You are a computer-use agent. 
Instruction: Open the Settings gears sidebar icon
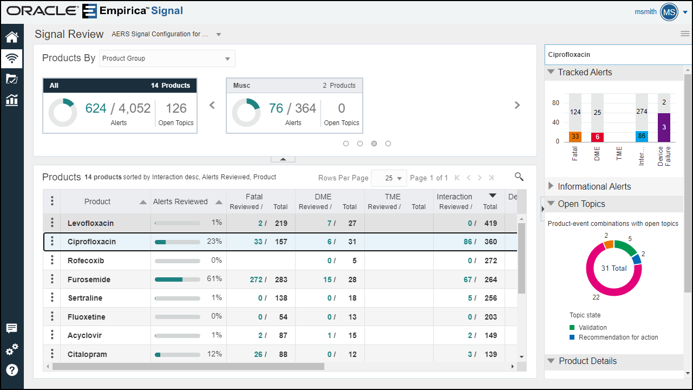point(11,349)
